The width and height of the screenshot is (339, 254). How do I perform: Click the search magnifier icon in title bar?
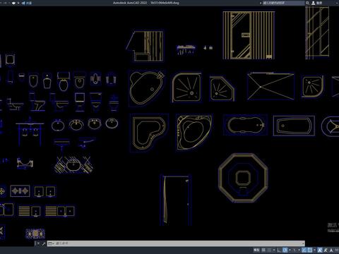(x=307, y=3)
